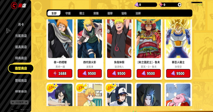
Task: Click the -23% badge on Uryu's card
Action: pyautogui.click(x=51, y=88)
